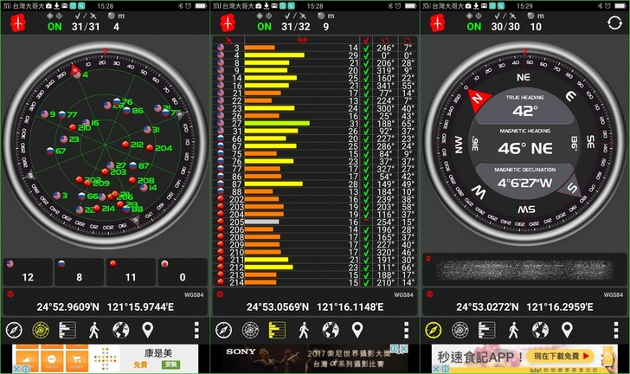Tap the location pin icon in the right panel
Screen dimensions: 630x374
567,330
